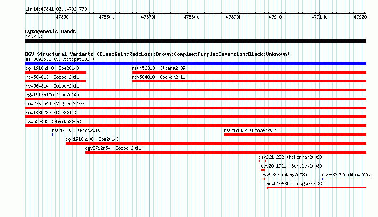Image resolution: width=378 pixels, height=217 pixels.
Task: Click the DGV Structural Variants track title
Action: tap(158, 54)
